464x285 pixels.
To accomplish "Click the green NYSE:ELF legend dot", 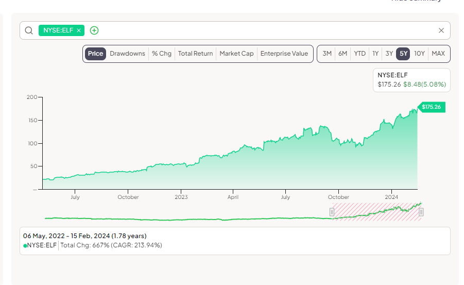I will coord(25,246).
